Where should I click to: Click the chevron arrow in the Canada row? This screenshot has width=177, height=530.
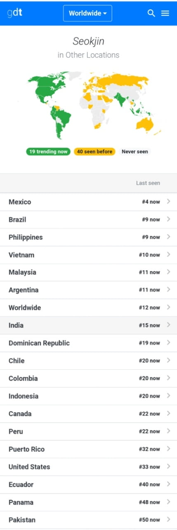[x=168, y=414]
